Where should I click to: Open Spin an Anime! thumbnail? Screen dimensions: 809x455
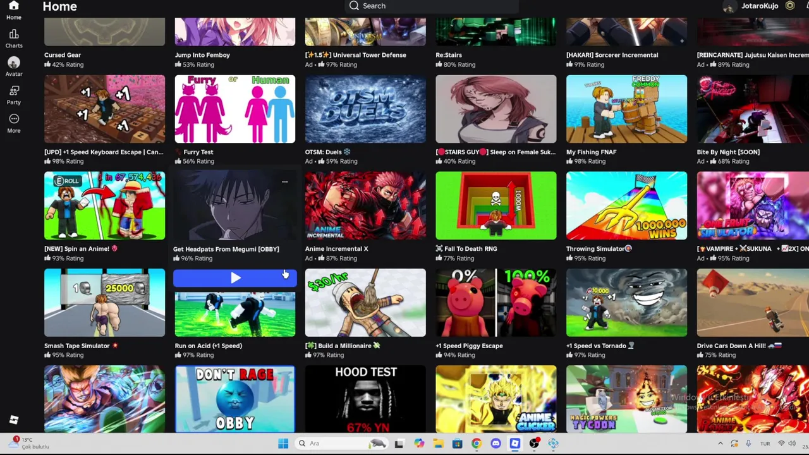pyautogui.click(x=104, y=206)
